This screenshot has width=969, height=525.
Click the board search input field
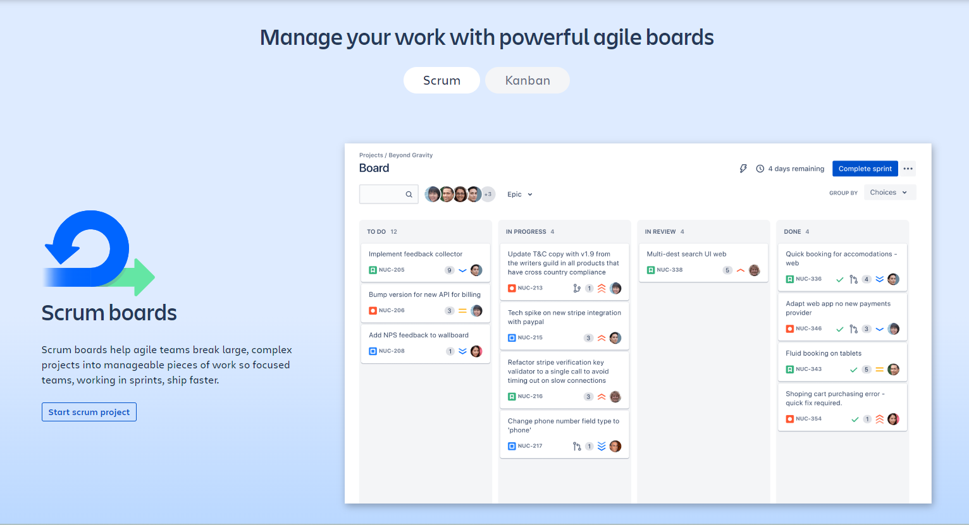coord(382,195)
